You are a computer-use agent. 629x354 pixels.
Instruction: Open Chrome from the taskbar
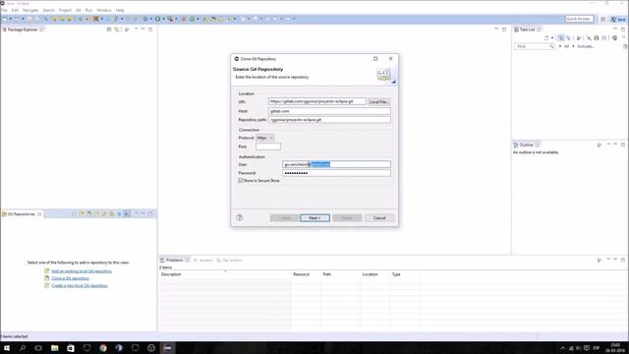pos(103,348)
